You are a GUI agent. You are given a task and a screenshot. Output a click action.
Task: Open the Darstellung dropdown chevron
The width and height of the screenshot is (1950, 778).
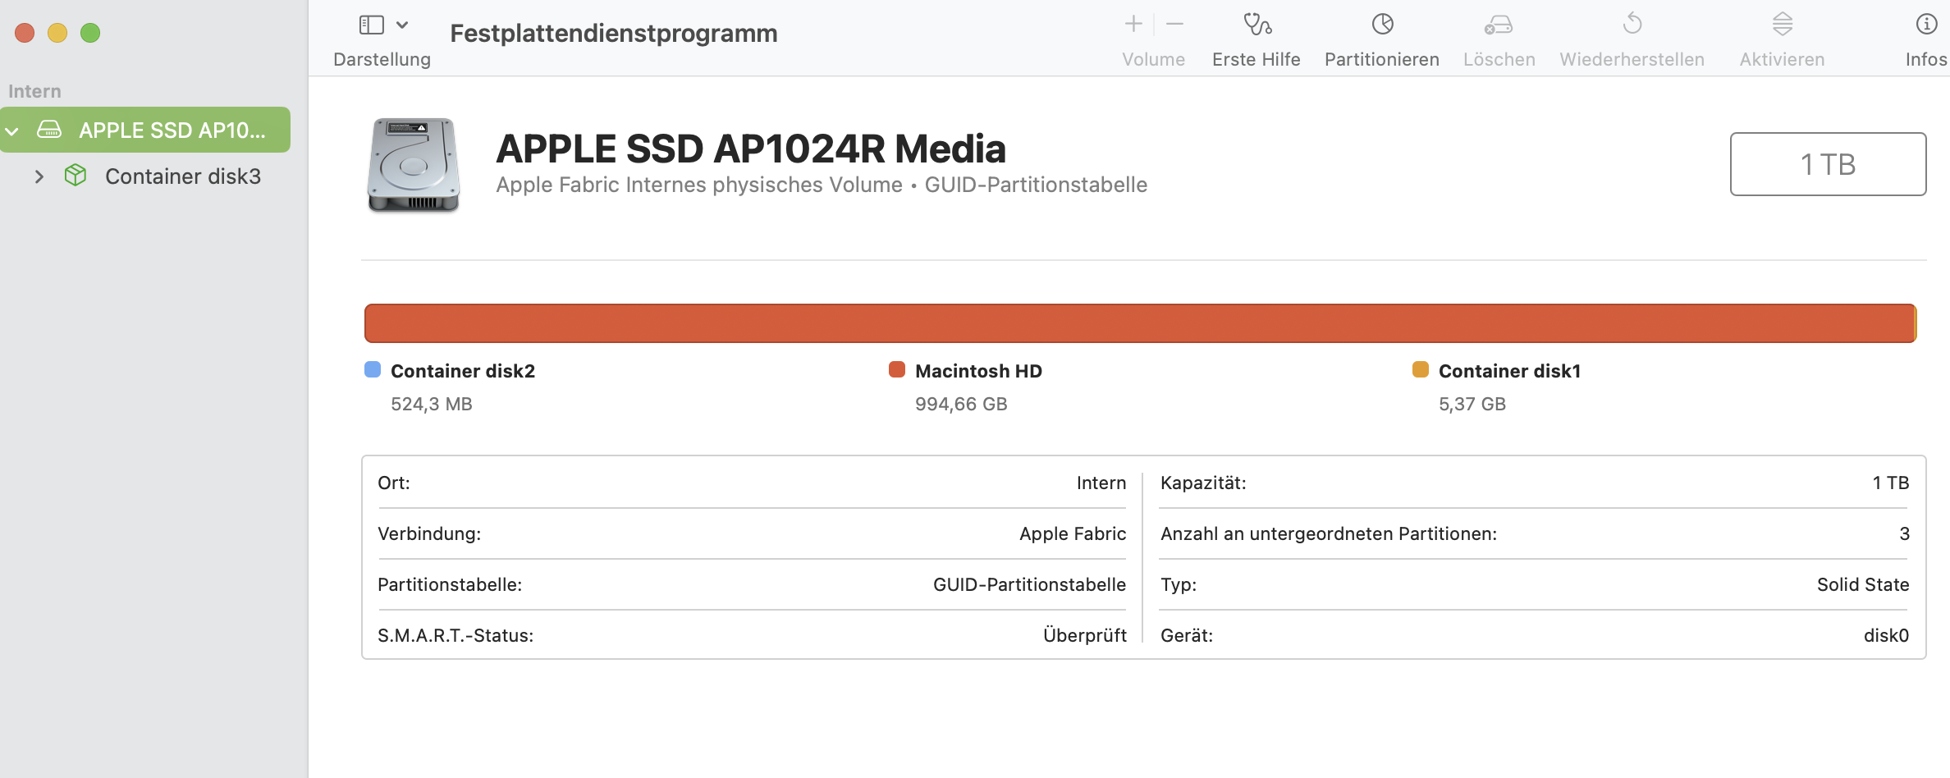tap(402, 25)
